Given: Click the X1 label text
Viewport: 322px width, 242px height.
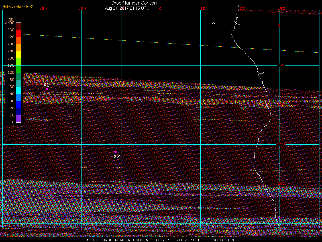Looking at the screenshot, I should (46, 85).
